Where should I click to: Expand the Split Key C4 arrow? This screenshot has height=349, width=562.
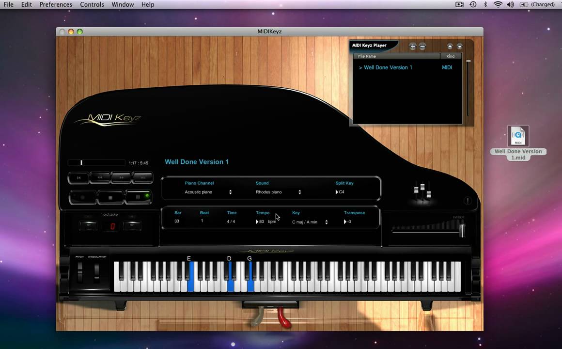[337, 192]
